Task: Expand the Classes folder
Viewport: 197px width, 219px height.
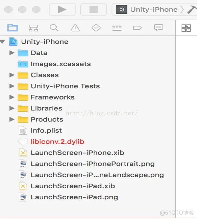Action: coord(12,75)
